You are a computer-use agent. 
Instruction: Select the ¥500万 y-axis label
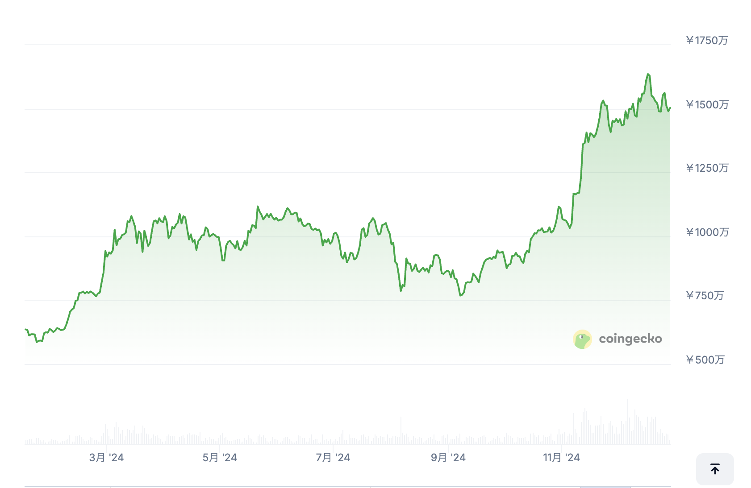click(705, 360)
